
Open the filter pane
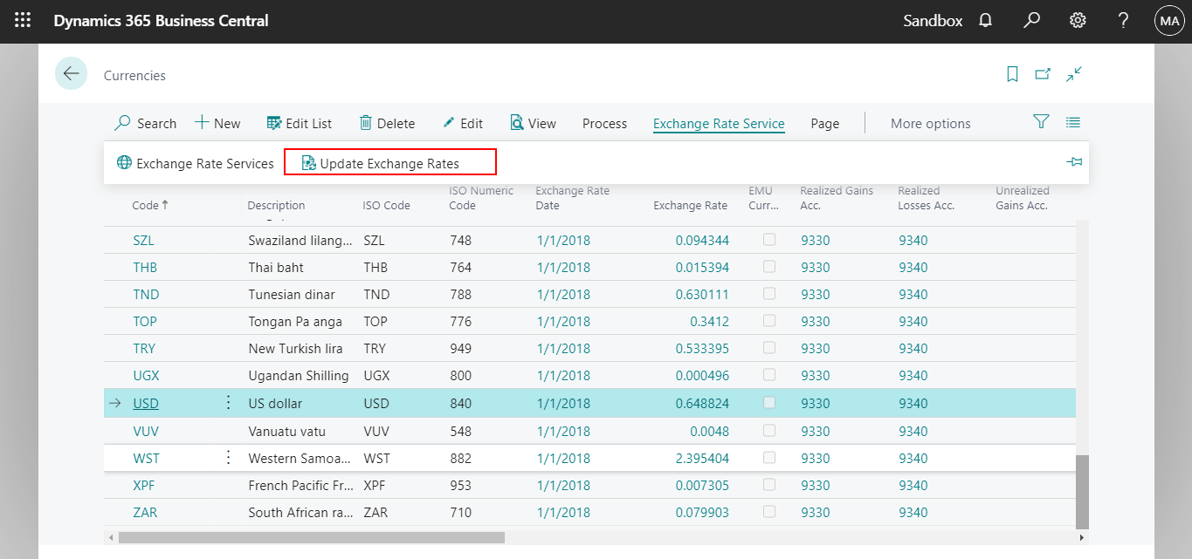click(x=1041, y=123)
